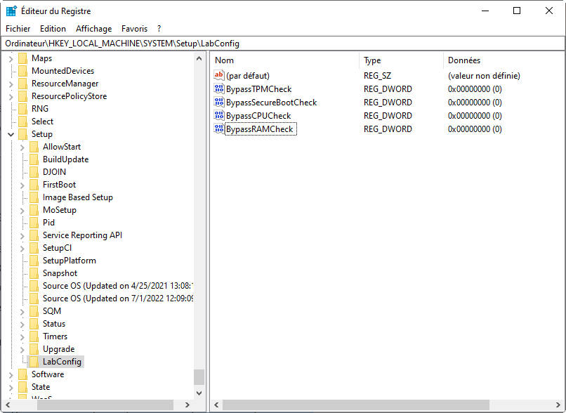Screen dimensions: 566x413
Task: Open the Favoris menu
Action: click(134, 29)
